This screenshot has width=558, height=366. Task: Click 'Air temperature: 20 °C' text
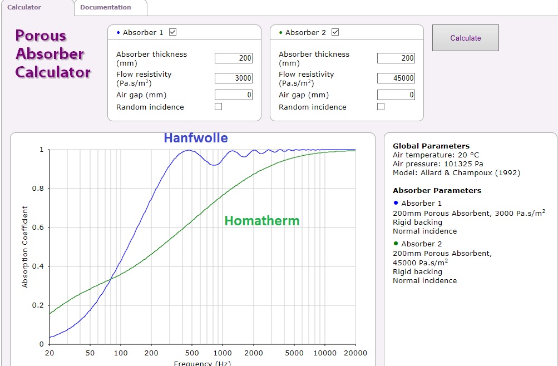[x=436, y=155]
